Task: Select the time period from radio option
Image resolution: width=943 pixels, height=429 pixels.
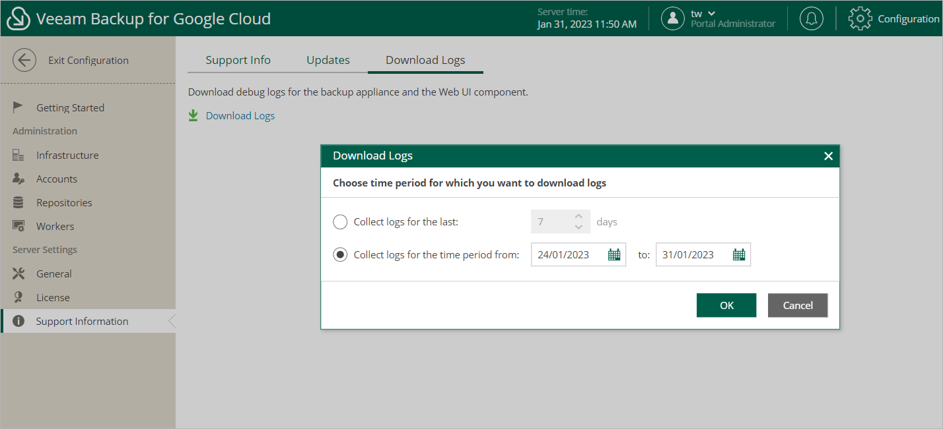Action: (x=340, y=255)
